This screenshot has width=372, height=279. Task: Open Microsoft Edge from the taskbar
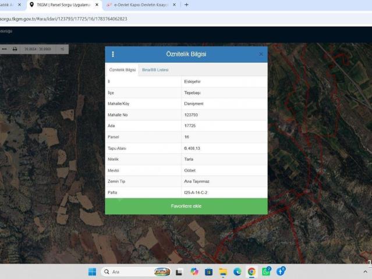pyautogui.click(x=238, y=272)
